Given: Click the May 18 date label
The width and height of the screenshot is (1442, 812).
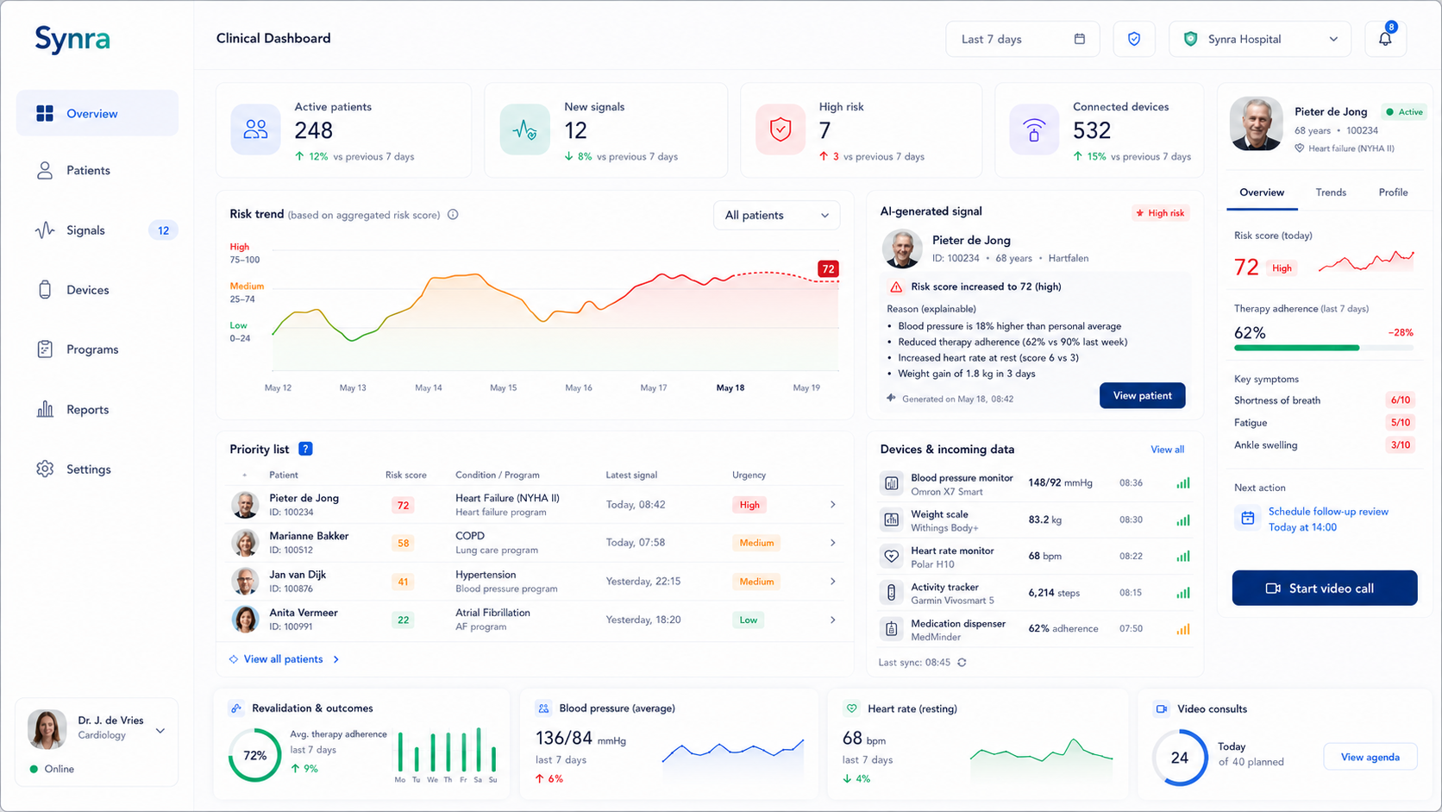Looking at the screenshot, I should click(730, 387).
